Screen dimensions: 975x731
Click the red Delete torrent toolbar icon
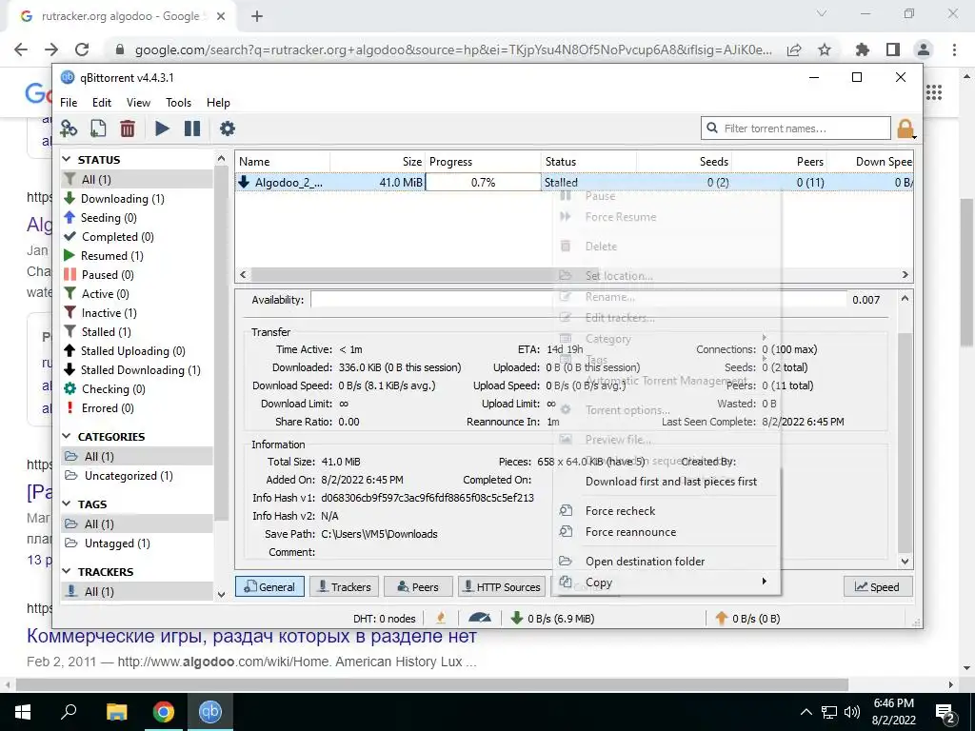point(128,128)
